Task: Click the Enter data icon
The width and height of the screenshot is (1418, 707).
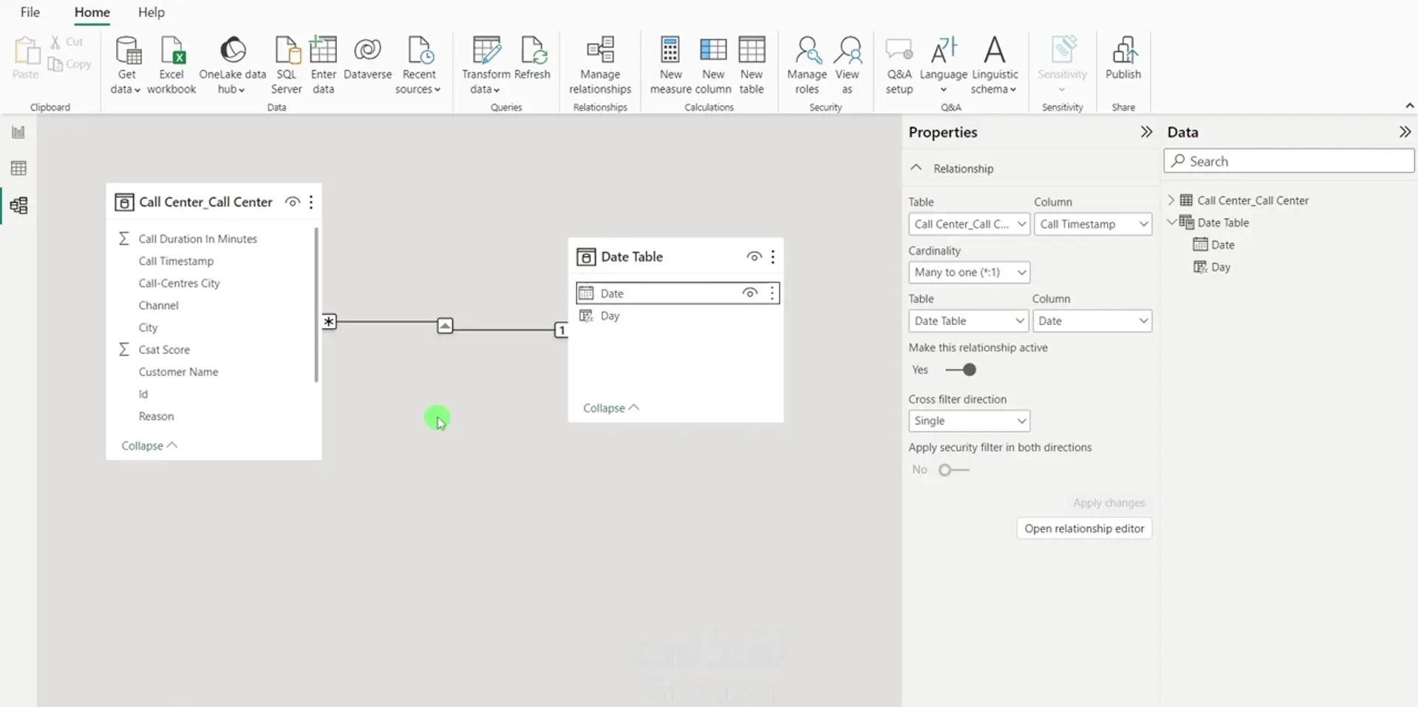Action: (x=323, y=50)
